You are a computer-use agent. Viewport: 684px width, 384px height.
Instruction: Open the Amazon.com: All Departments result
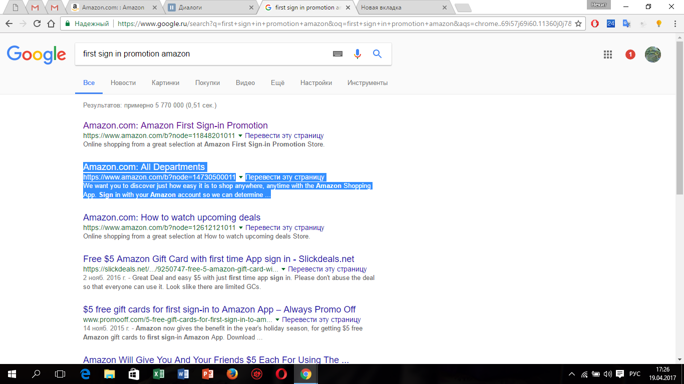tap(144, 167)
